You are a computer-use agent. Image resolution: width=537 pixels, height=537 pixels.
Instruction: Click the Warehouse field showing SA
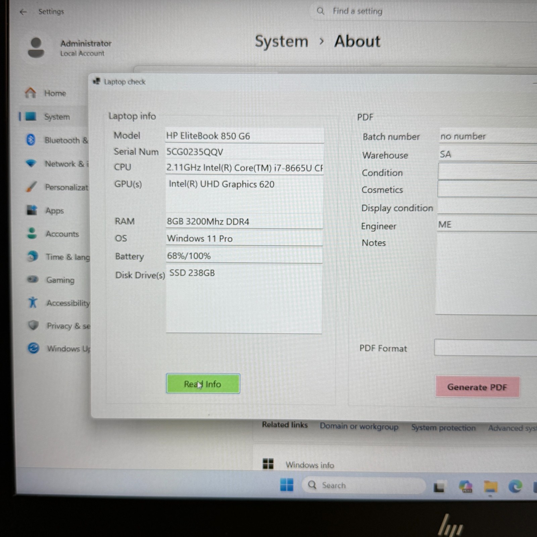point(488,154)
